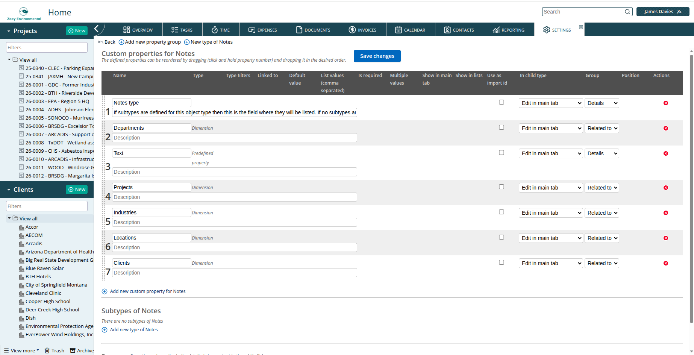
Task: Open James Davies user menu
Action: tap(663, 12)
